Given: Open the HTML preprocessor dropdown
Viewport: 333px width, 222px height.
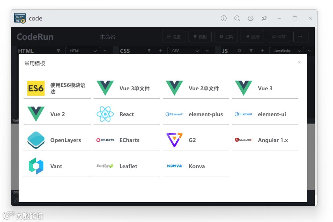Looking at the screenshot, I should point(83,51).
